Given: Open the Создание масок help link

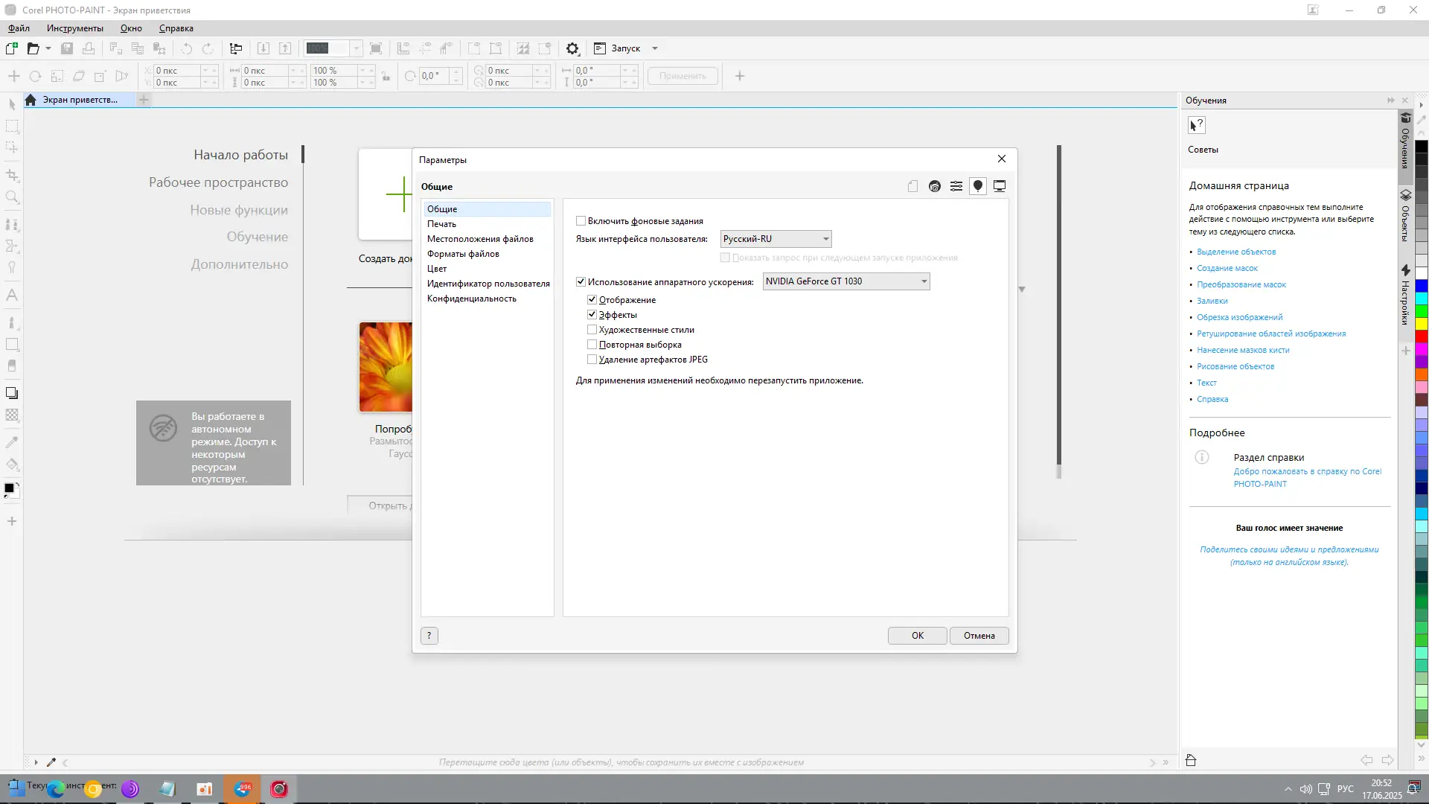Looking at the screenshot, I should point(1227,268).
